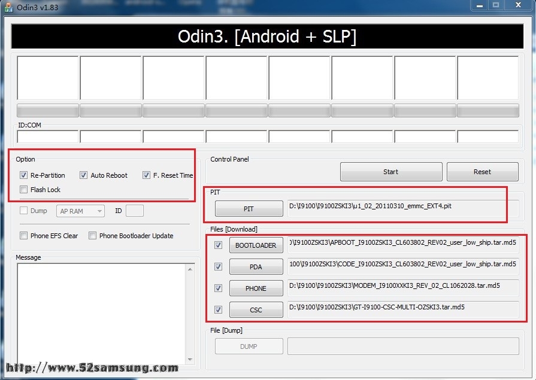Viewport: 536px width, 380px height.
Task: Click the CODE_I9100ZSKI3 PDA path field
Action: [x=403, y=266]
